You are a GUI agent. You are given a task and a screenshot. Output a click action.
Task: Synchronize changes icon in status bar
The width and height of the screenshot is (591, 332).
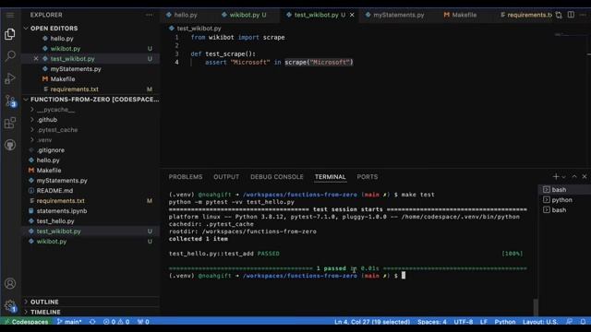92,322
